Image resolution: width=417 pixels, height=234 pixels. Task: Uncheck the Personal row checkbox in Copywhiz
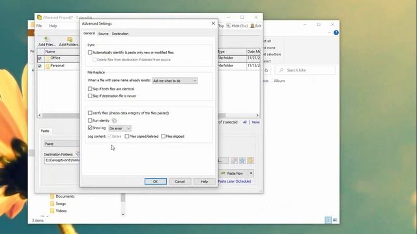40,66
